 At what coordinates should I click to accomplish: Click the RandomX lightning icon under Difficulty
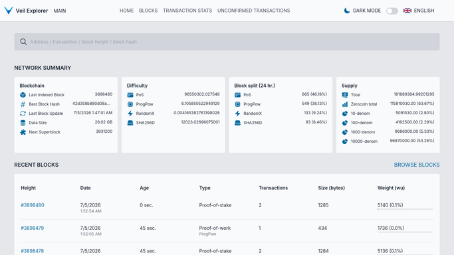pyautogui.click(x=130, y=114)
